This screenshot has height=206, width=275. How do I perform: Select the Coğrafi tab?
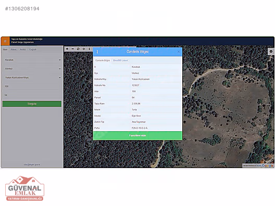pos(33,49)
